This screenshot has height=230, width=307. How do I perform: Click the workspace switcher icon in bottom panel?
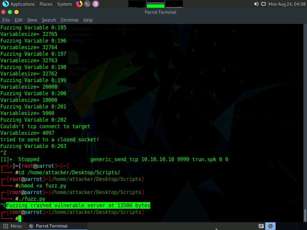pos(261,226)
